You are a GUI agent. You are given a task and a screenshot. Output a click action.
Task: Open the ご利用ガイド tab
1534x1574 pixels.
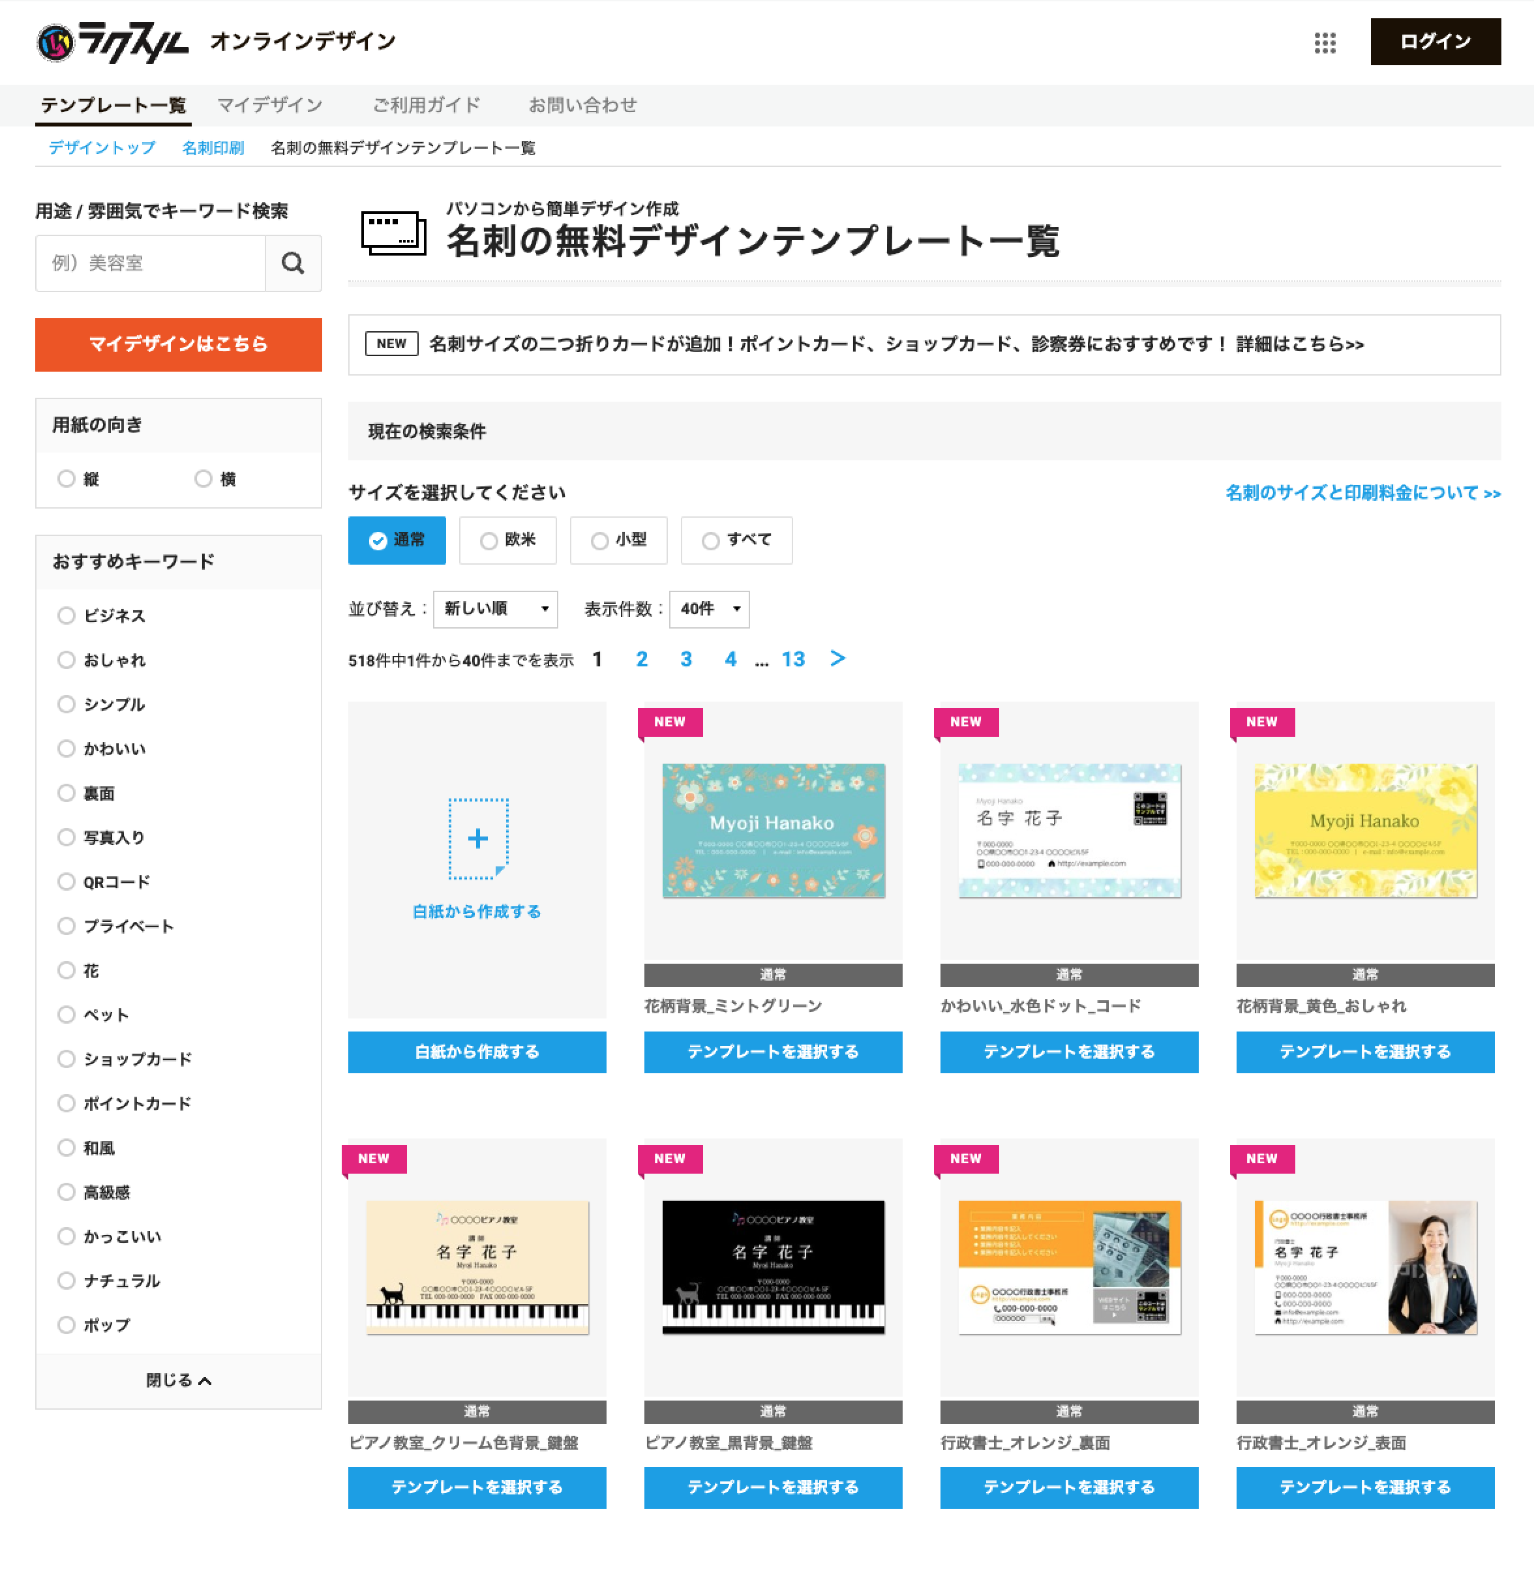click(425, 106)
